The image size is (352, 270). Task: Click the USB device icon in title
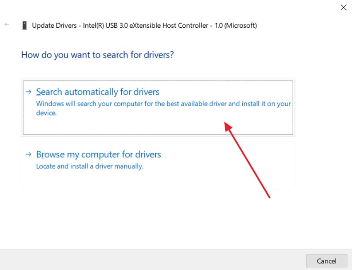click(x=24, y=25)
